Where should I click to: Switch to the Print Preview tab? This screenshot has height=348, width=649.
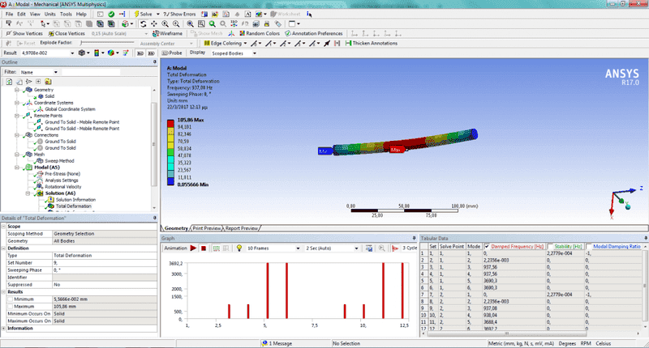coord(208,228)
